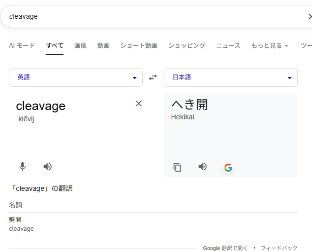The width and height of the screenshot is (312, 252).
Task: Clear the search box with the X icon
Action: pyautogui.click(x=308, y=16)
